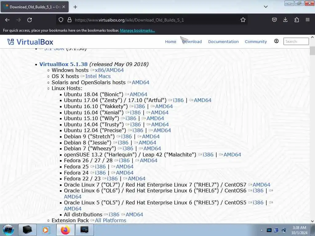This screenshot has height=236, width=315.
Task: Open the shield tracking protection icon
Action: tap(61, 20)
